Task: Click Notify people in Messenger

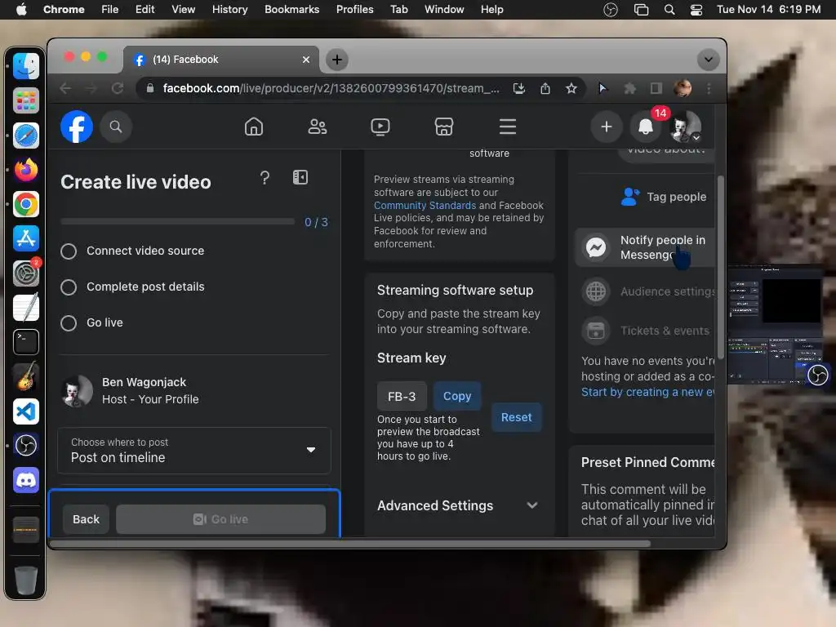Action: [x=645, y=247]
